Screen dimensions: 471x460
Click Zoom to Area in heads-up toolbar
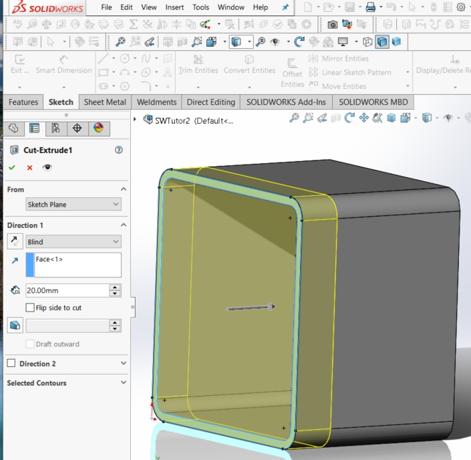308,118
